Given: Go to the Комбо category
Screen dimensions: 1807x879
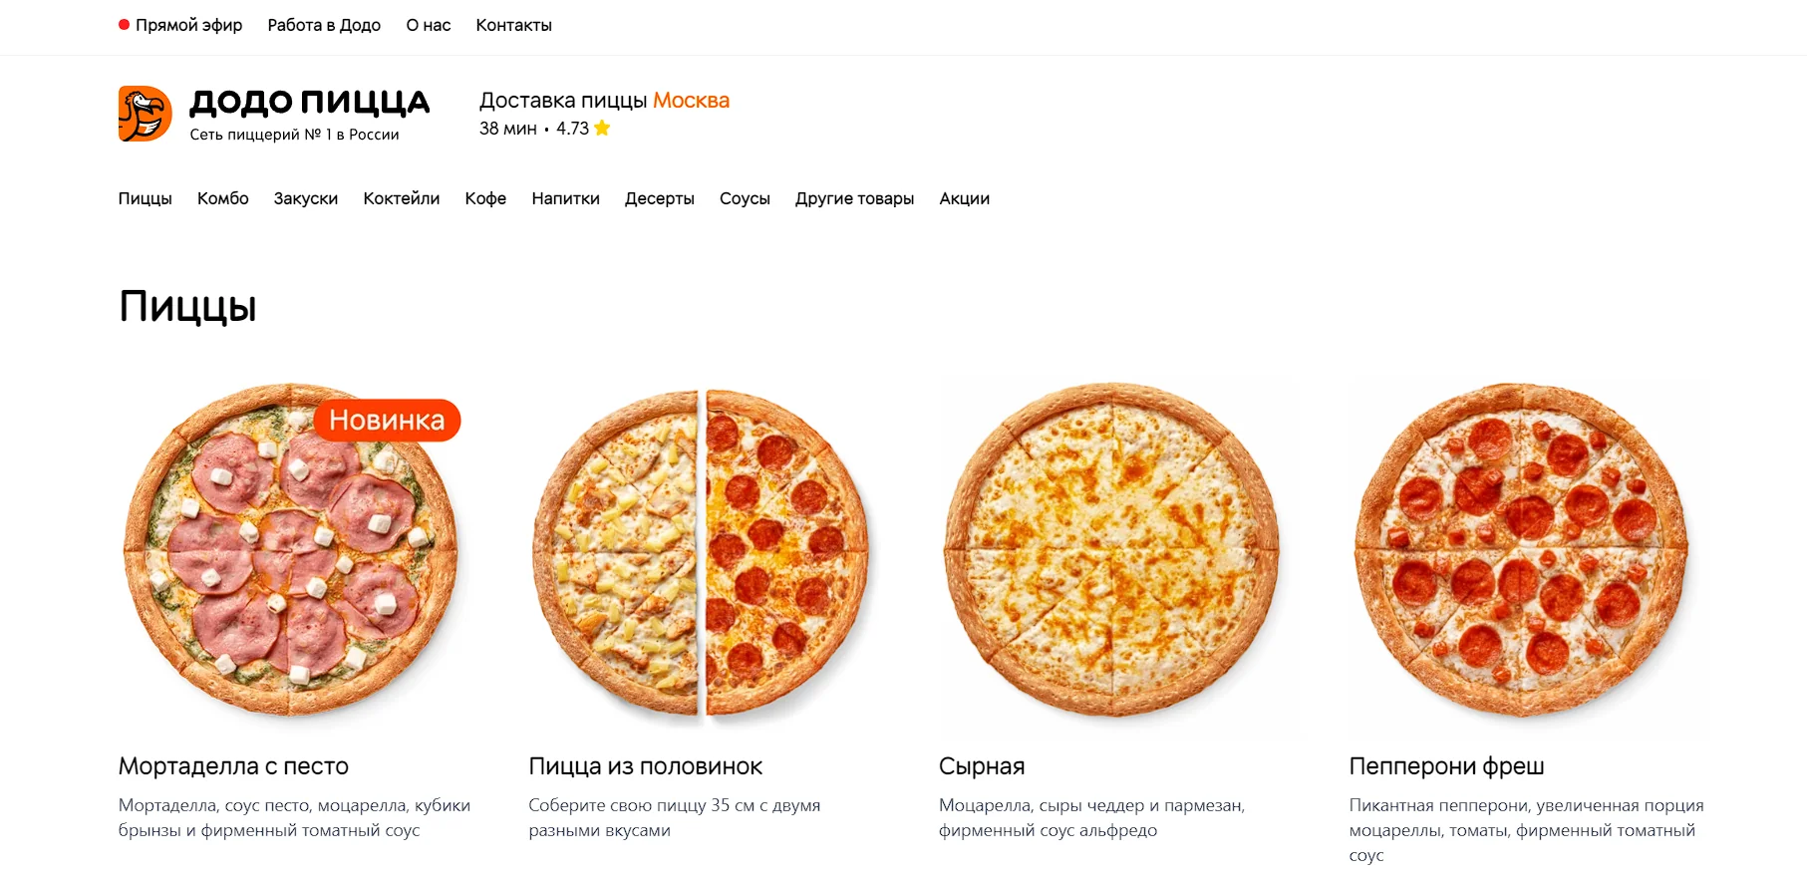Looking at the screenshot, I should tap(223, 198).
